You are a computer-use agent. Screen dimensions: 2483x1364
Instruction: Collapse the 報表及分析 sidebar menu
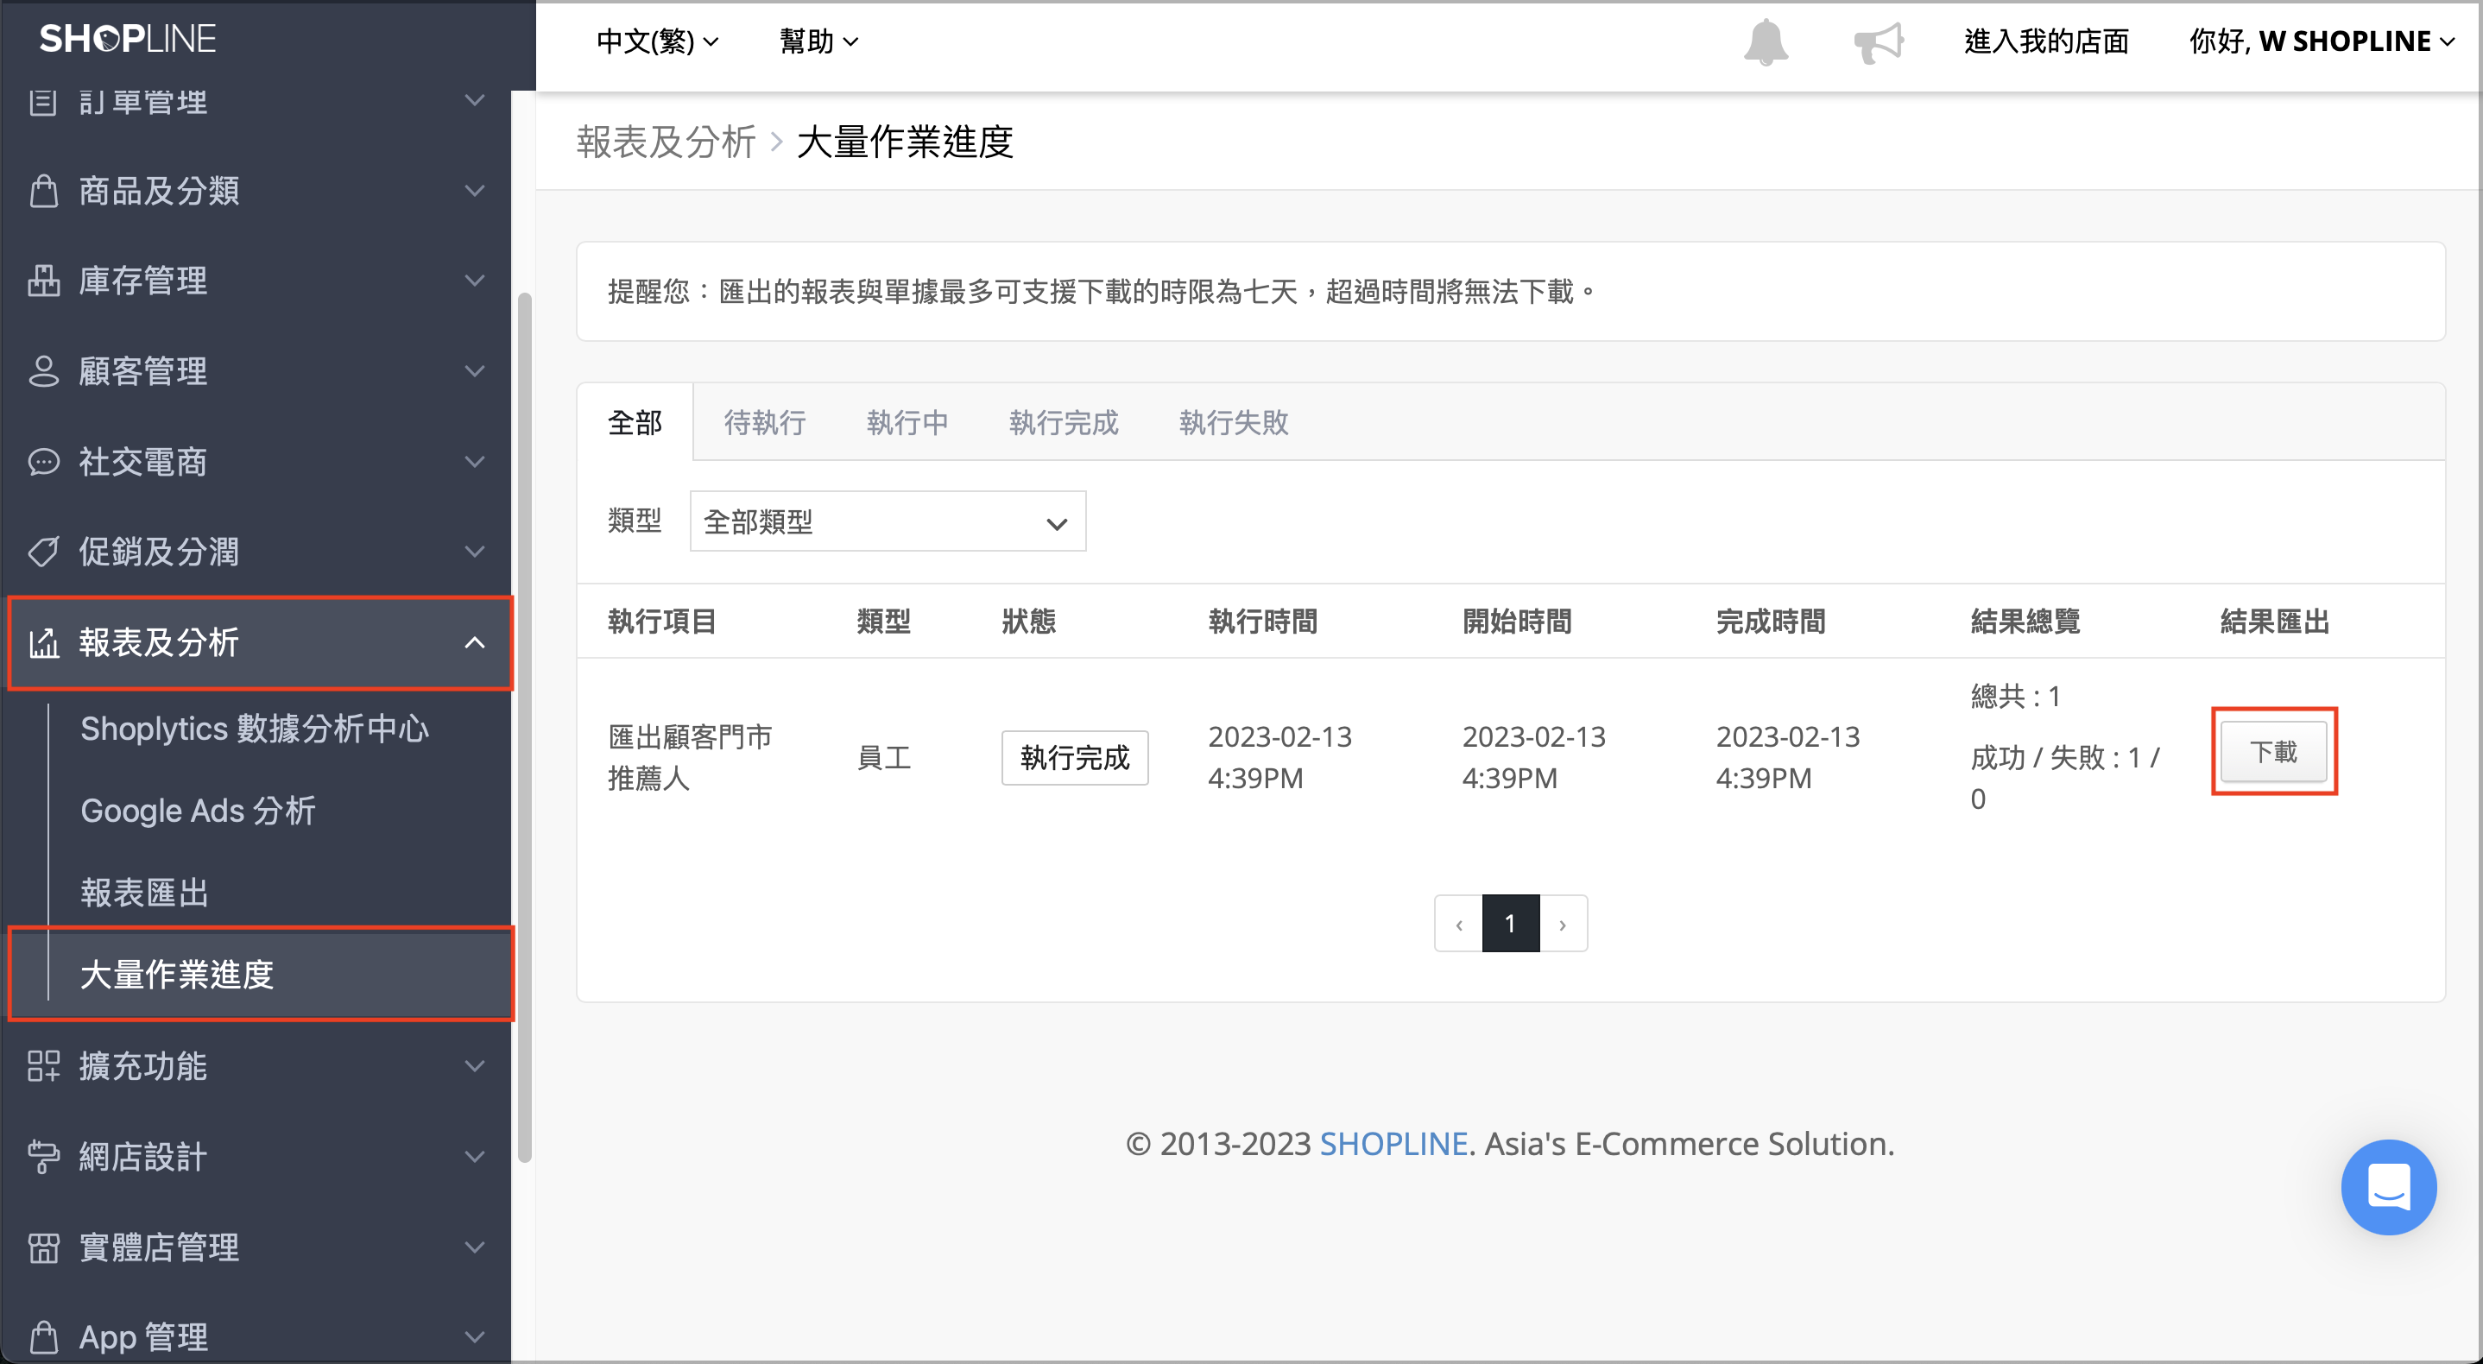pyautogui.click(x=474, y=643)
